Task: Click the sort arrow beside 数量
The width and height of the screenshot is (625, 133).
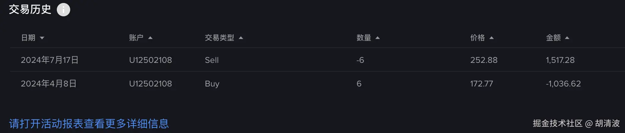Action: click(378, 38)
